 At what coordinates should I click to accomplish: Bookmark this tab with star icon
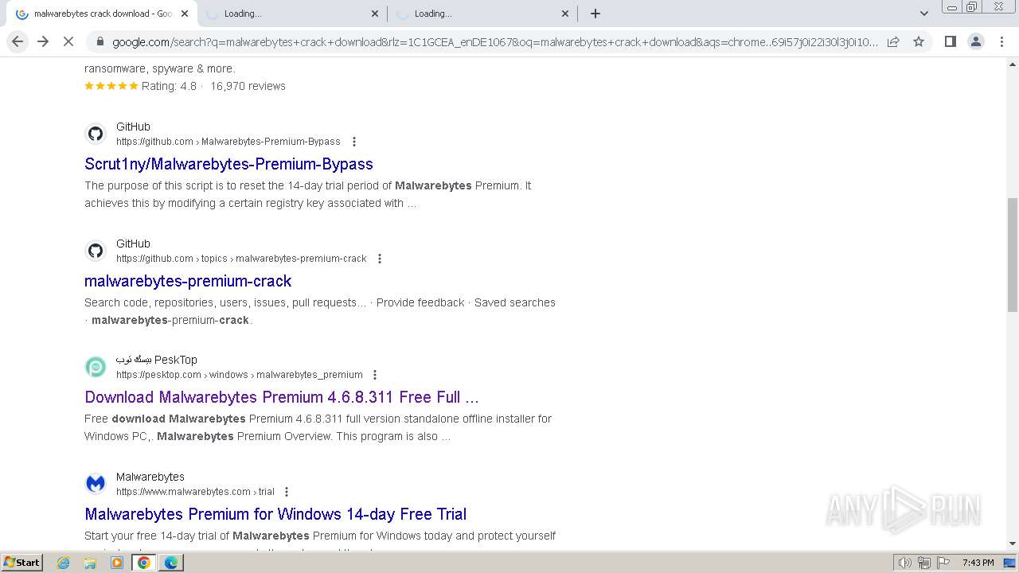click(919, 41)
